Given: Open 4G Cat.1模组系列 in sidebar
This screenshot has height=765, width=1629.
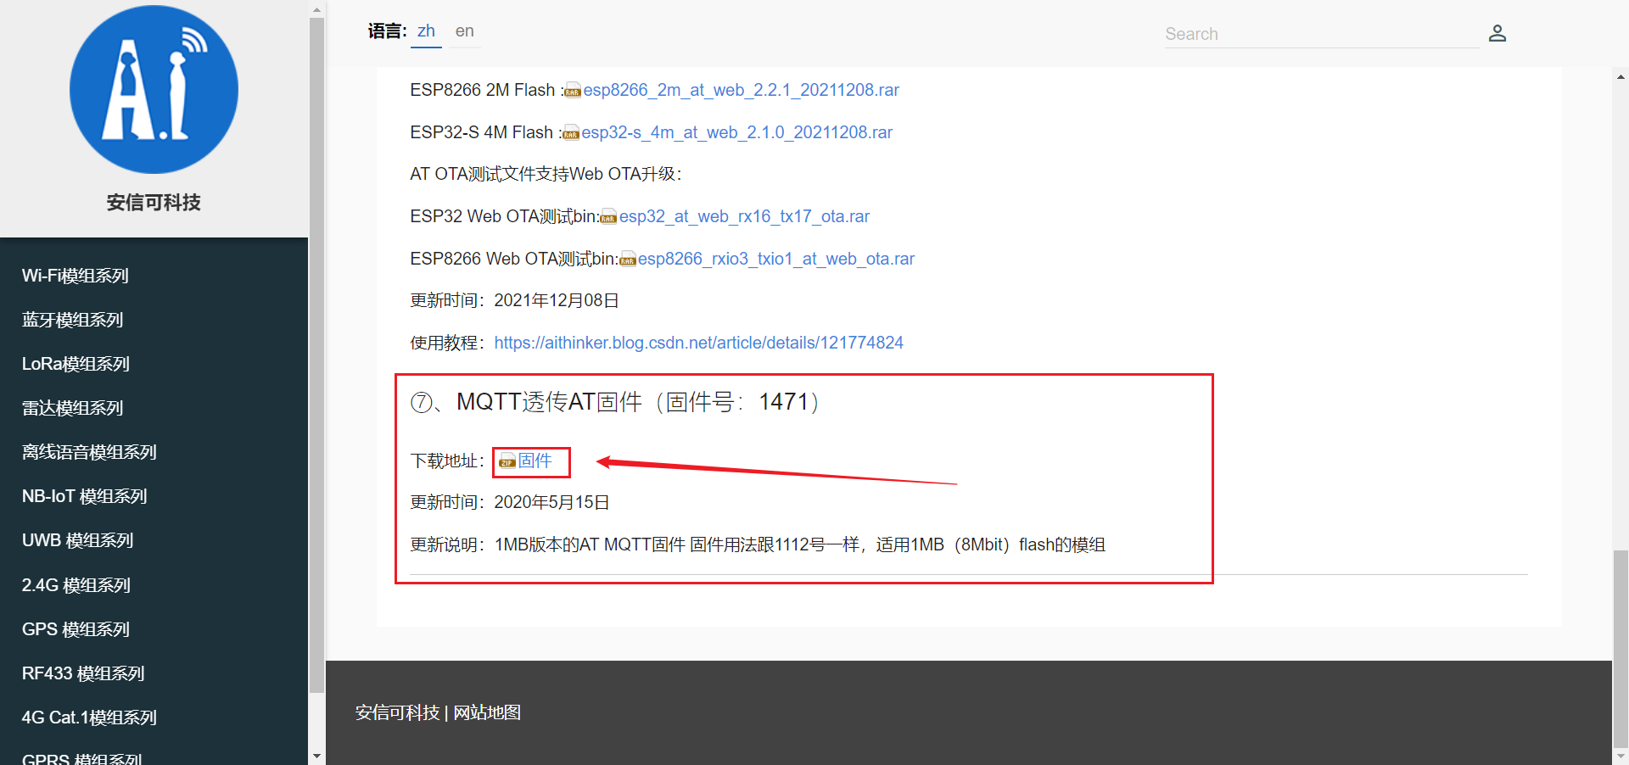Looking at the screenshot, I should pyautogui.click(x=89, y=718).
